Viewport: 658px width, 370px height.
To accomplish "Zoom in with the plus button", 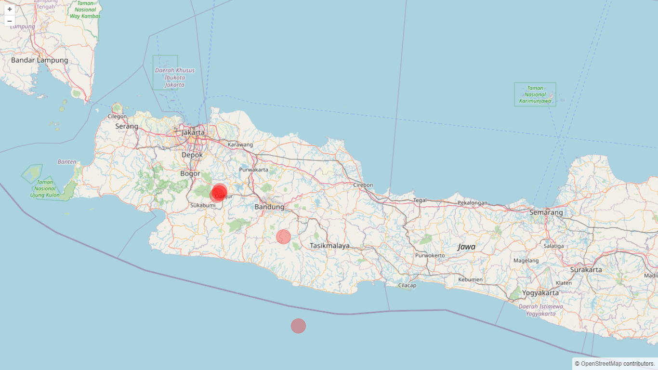I will [x=10, y=9].
